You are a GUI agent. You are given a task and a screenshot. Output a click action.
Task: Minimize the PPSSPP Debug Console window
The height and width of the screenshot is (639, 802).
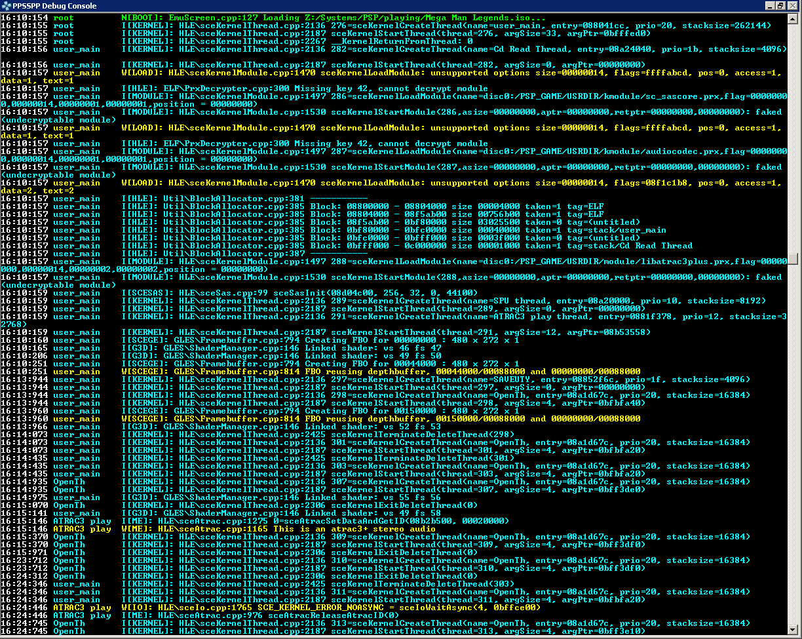click(769, 6)
